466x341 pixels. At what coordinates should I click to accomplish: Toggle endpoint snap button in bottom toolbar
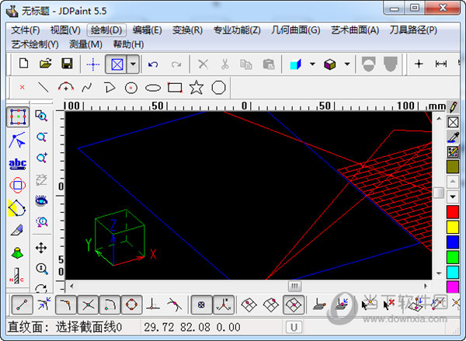point(22,304)
